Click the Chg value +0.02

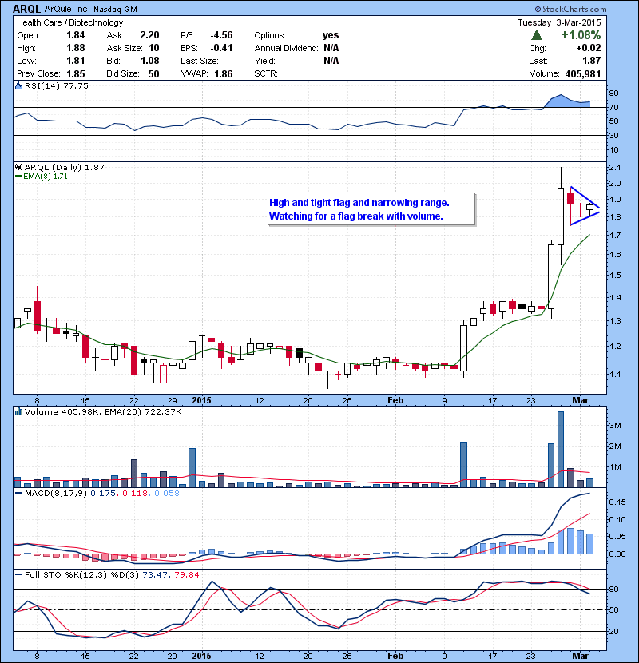pos(588,48)
